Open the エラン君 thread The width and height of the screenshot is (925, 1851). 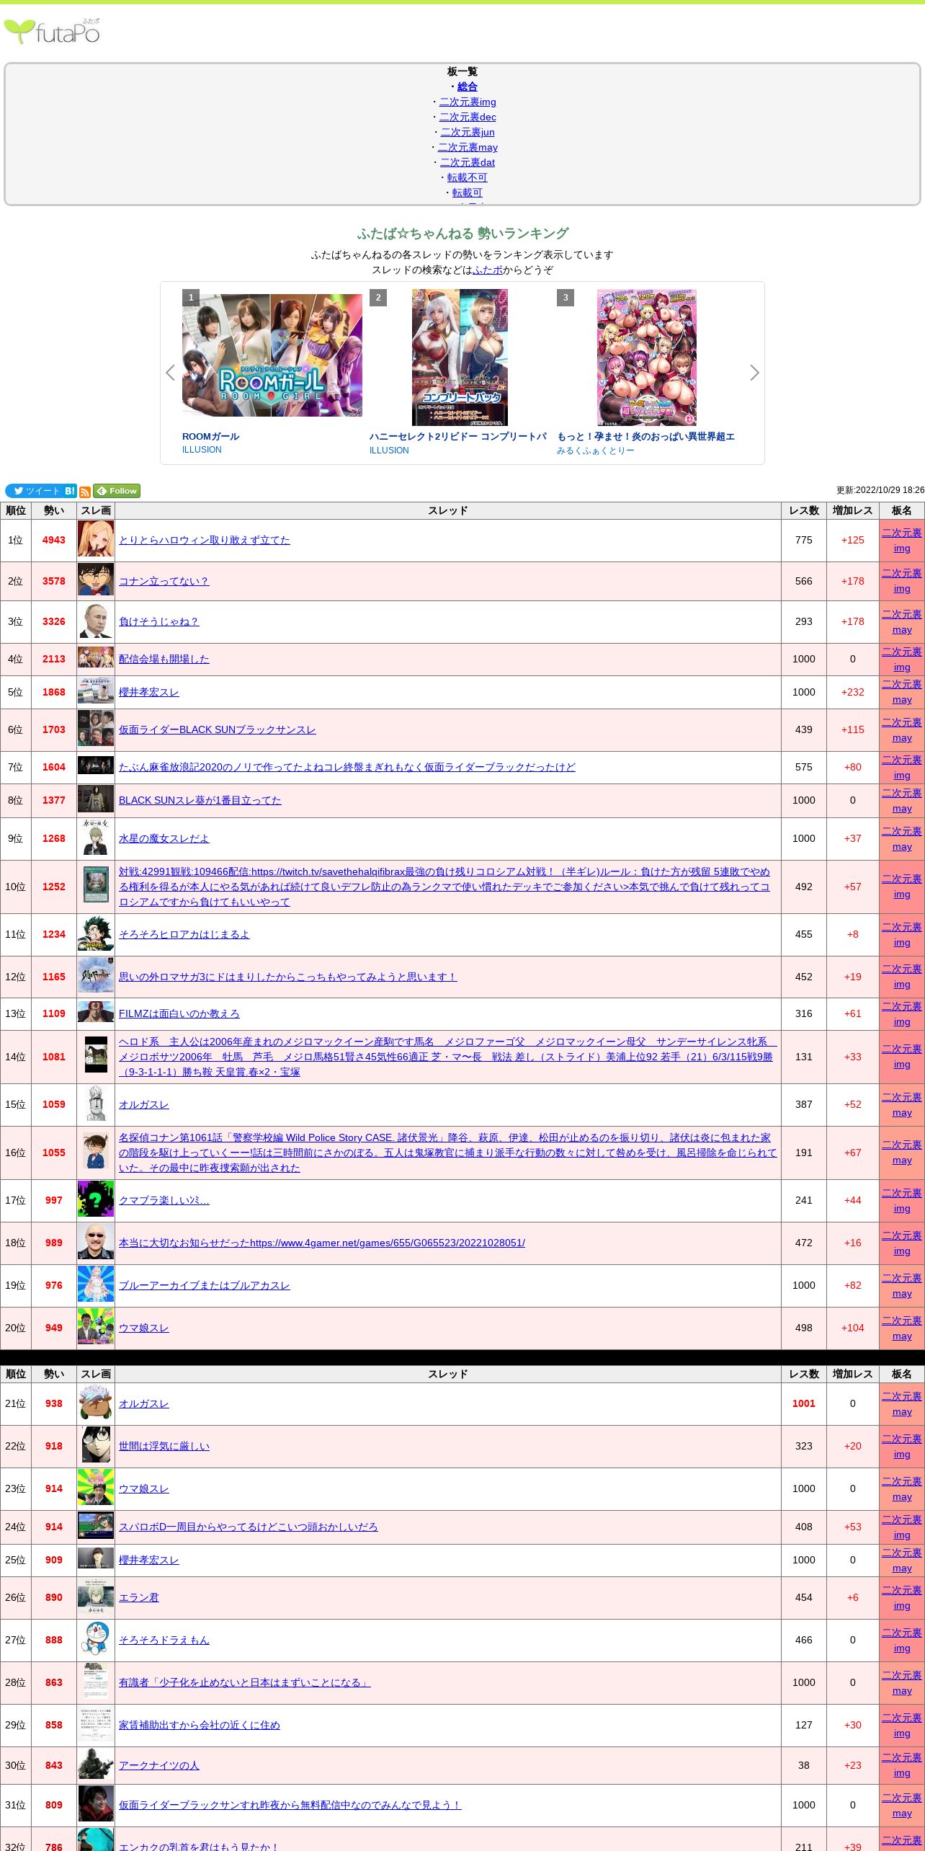[x=139, y=1597]
